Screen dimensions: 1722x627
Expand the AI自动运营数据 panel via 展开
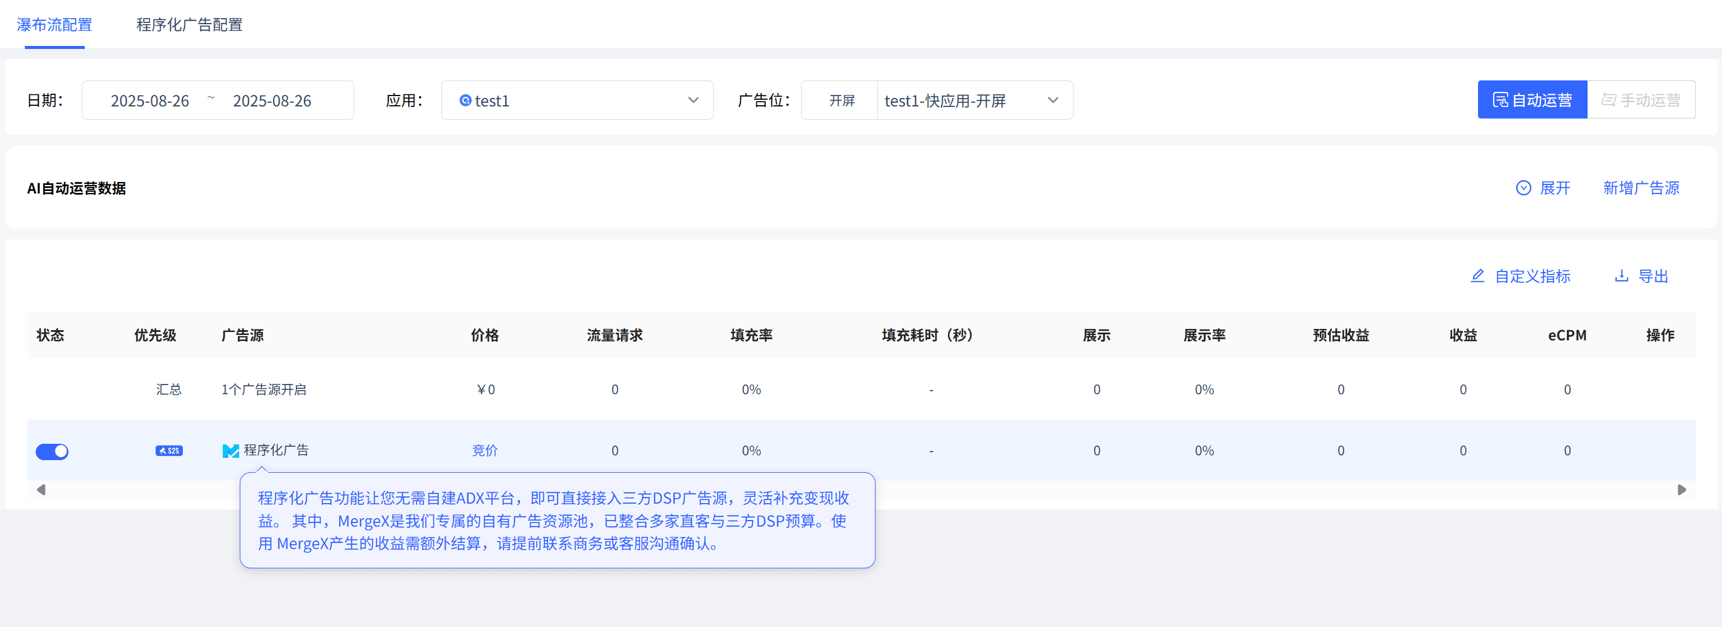click(x=1554, y=187)
